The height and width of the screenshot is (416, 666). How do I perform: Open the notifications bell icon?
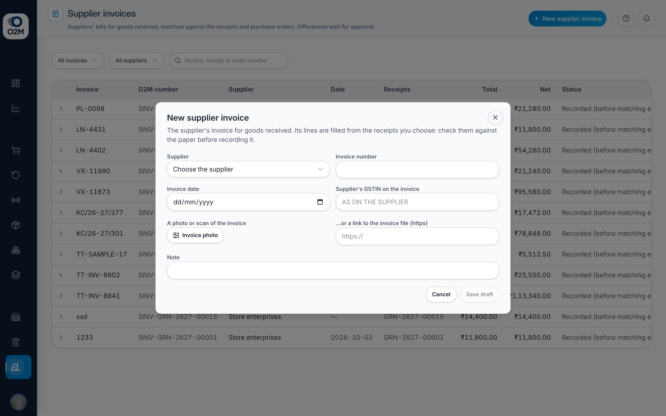pos(647,19)
